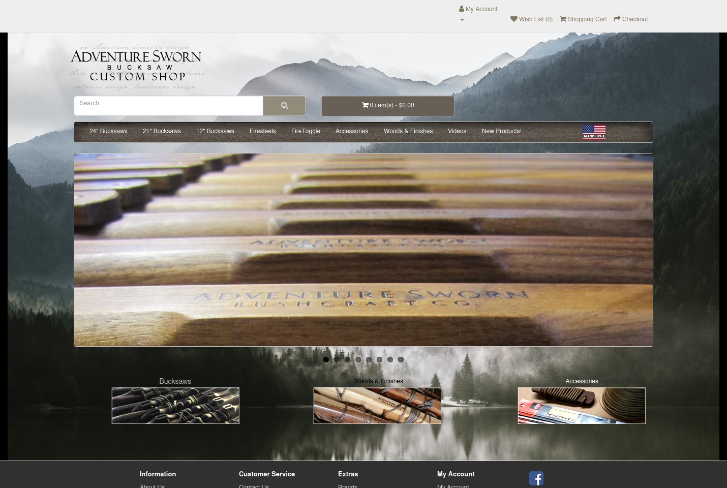Click the Adventure Sworn Custom Shop logo
The width and height of the screenshot is (727, 488).
click(x=136, y=66)
